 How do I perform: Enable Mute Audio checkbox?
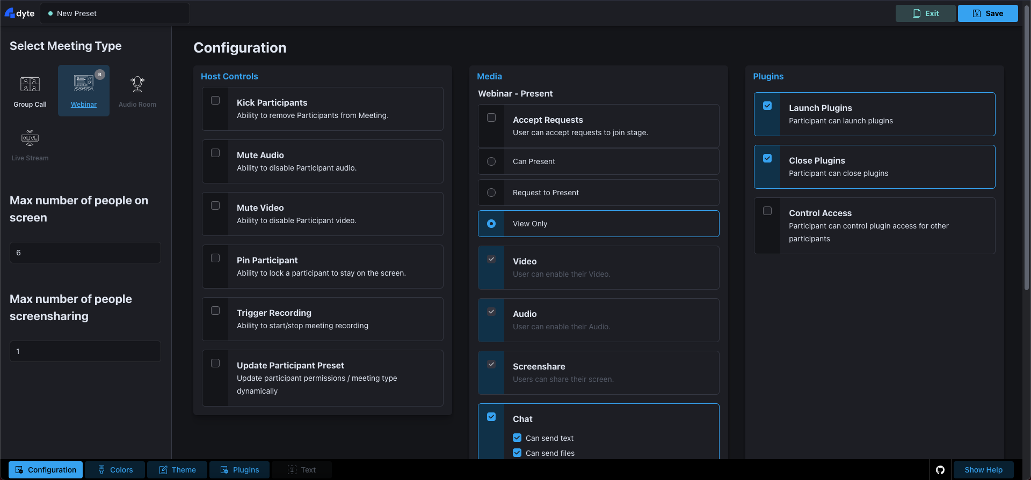pos(215,153)
